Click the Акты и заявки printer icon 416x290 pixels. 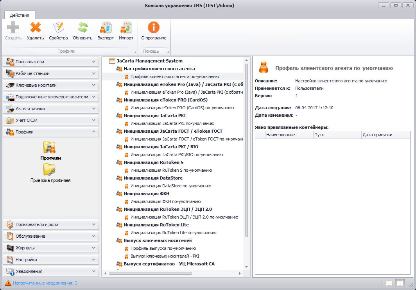coord(10,109)
